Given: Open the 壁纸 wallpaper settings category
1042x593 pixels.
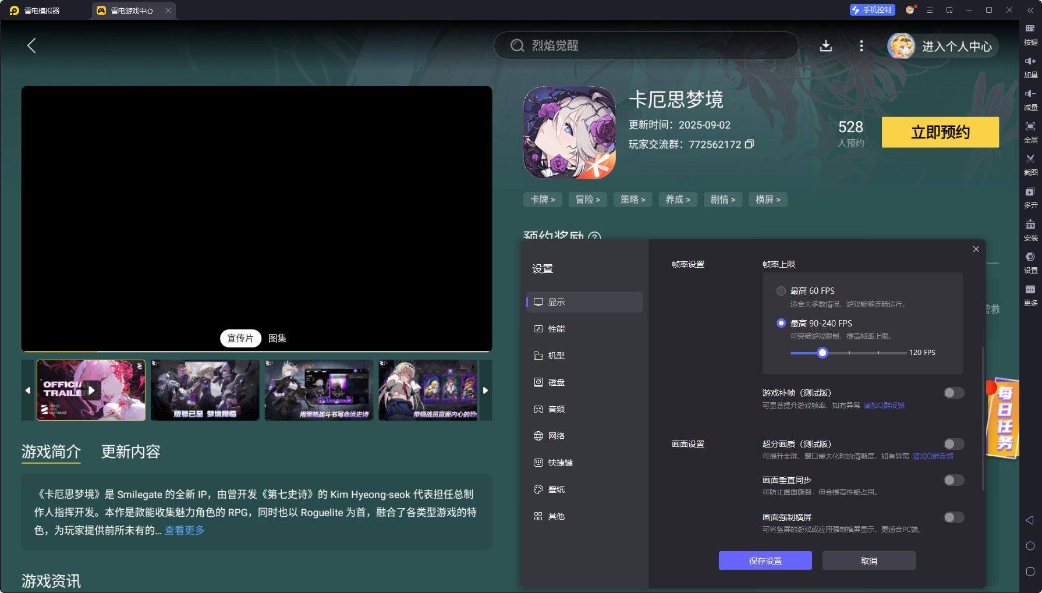Looking at the screenshot, I should 557,489.
